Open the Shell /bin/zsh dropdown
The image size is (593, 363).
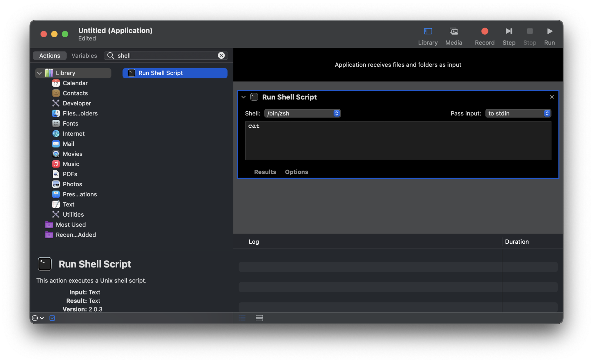click(302, 113)
